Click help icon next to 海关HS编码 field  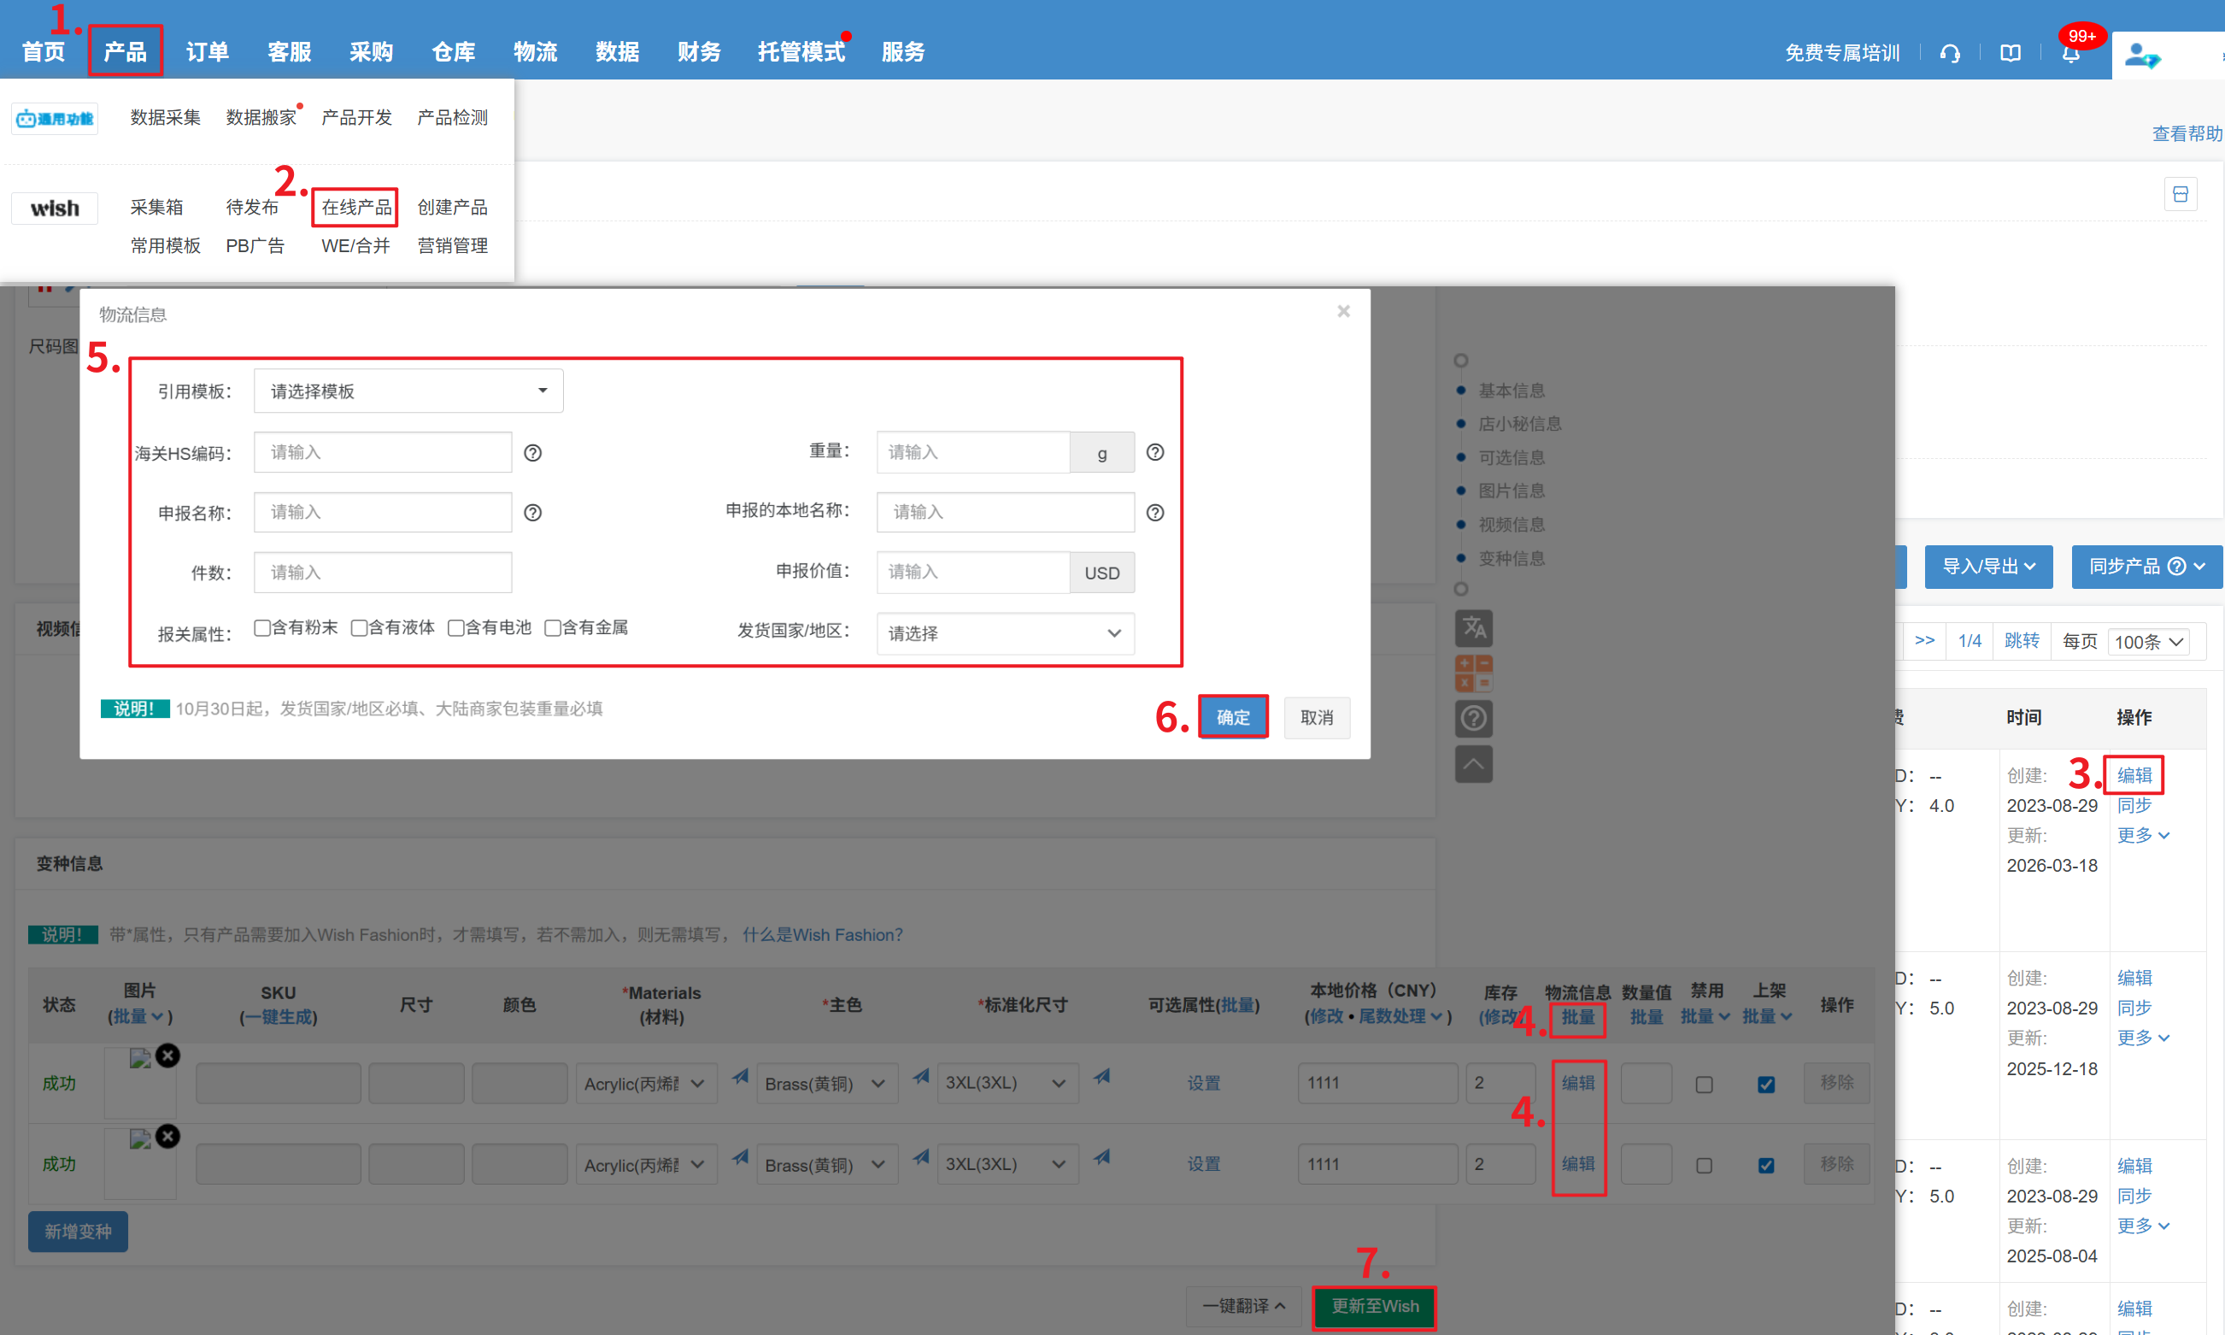click(x=532, y=452)
